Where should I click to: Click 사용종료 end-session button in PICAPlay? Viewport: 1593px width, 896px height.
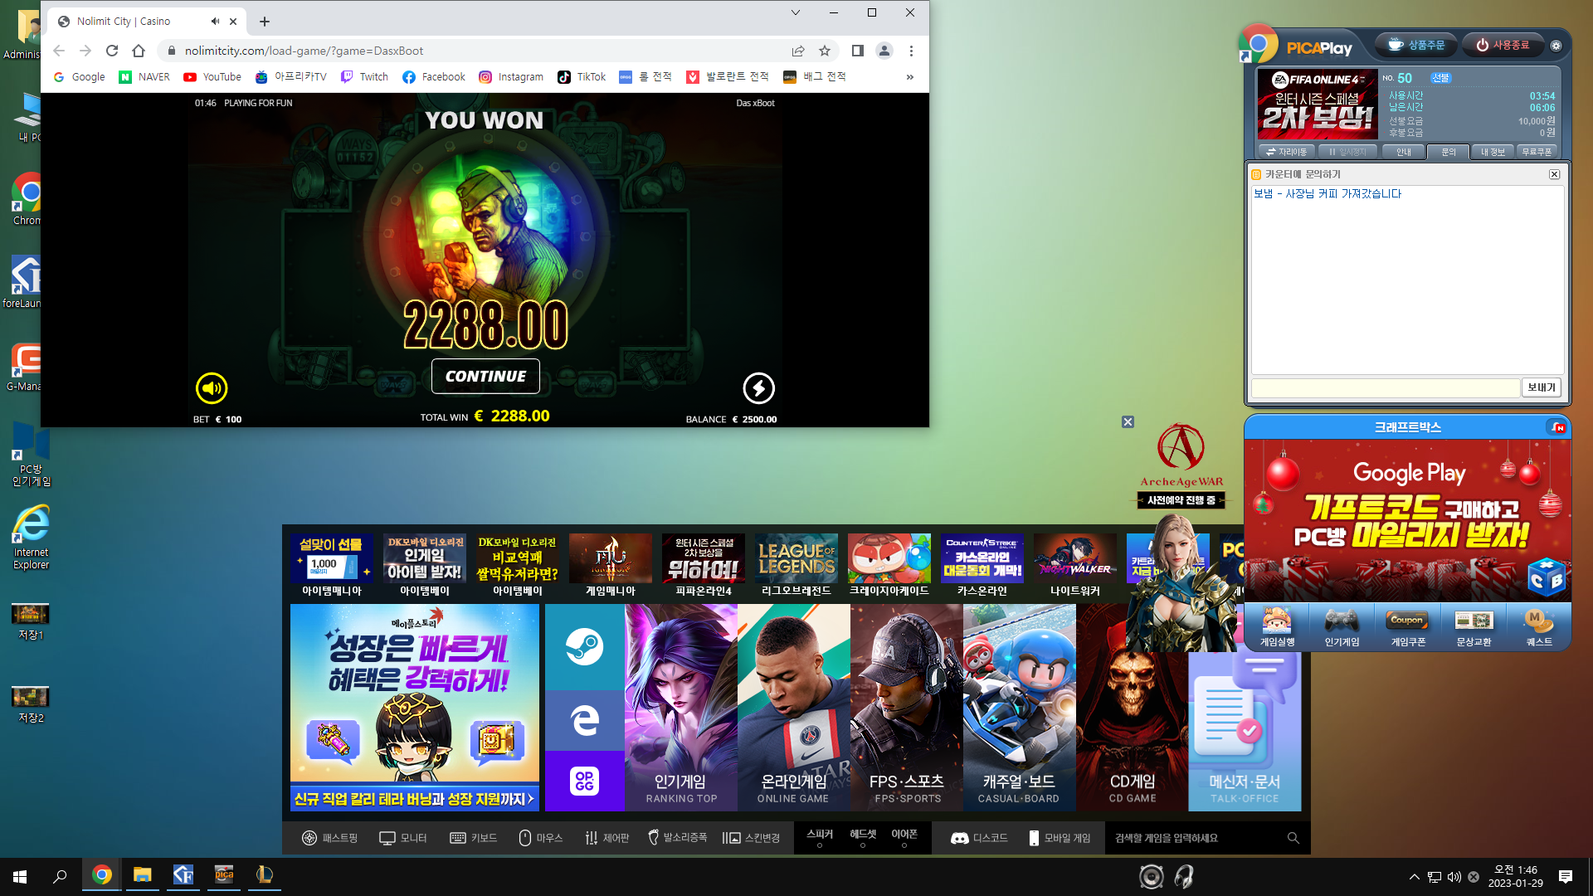pyautogui.click(x=1503, y=45)
